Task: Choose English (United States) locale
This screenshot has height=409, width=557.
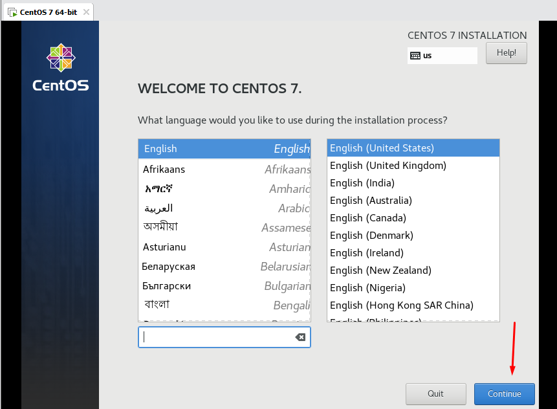Action: click(x=413, y=148)
